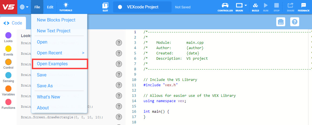Click the VEX V5 logo
Image resolution: width=312 pixels, height=125 pixels.
tap(8, 7)
